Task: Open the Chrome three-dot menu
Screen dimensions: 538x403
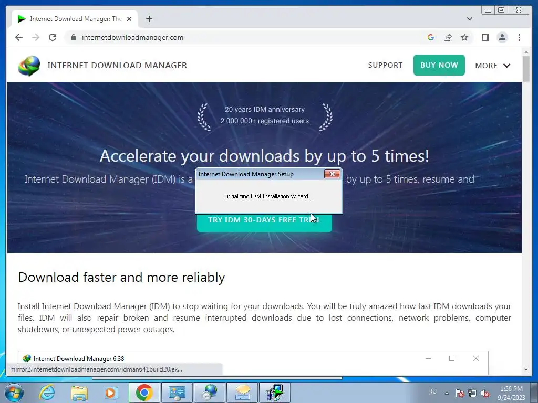Action: point(519,37)
